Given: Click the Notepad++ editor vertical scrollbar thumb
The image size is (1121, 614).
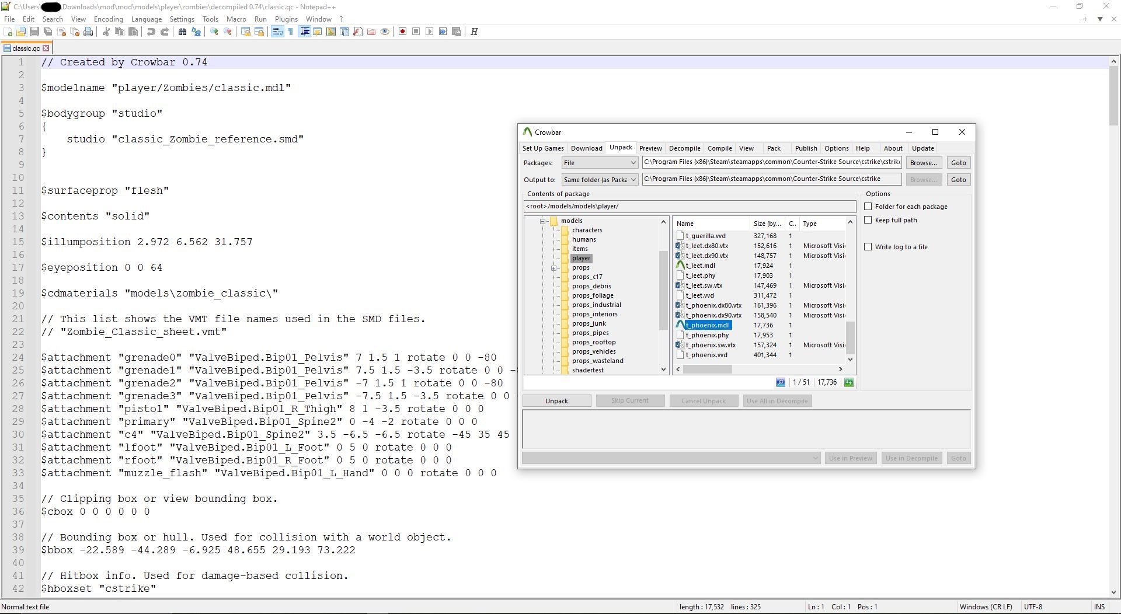Looking at the screenshot, I should pos(1113,96).
